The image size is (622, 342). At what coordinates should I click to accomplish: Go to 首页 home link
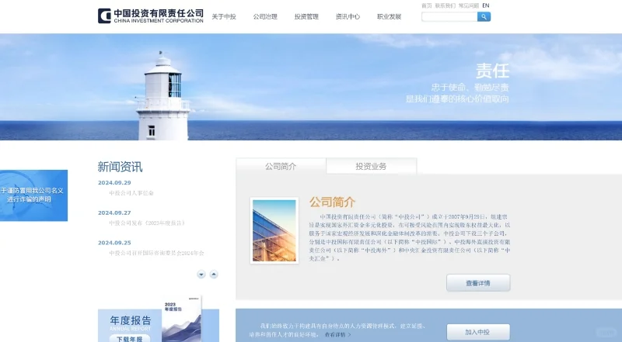(426, 5)
